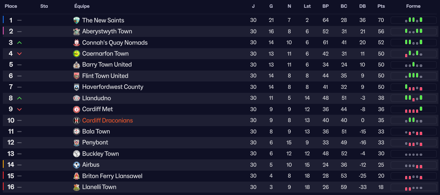This screenshot has width=440, height=195.
Task: Click the Place column header
Action: click(11, 6)
